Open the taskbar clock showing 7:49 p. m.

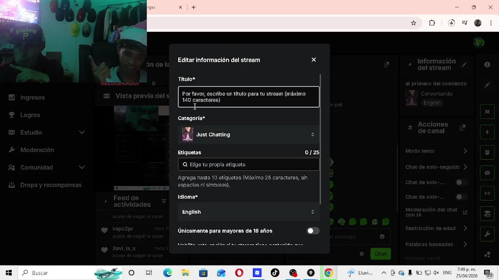click(x=466, y=273)
